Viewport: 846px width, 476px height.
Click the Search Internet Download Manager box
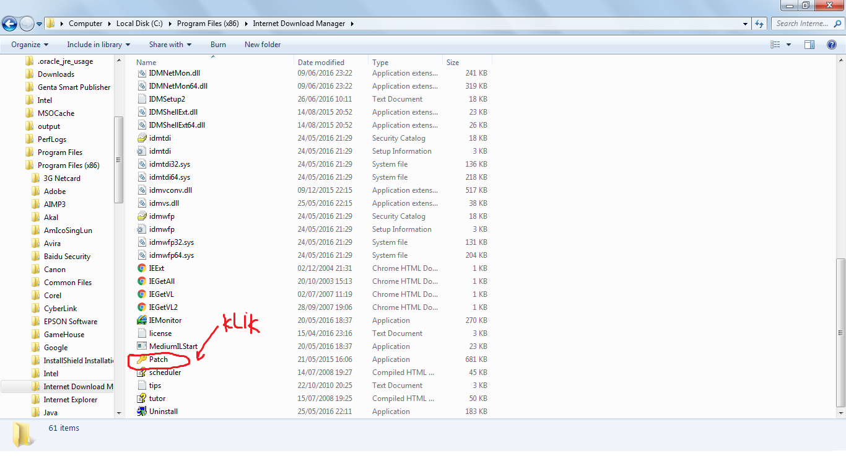coord(807,24)
